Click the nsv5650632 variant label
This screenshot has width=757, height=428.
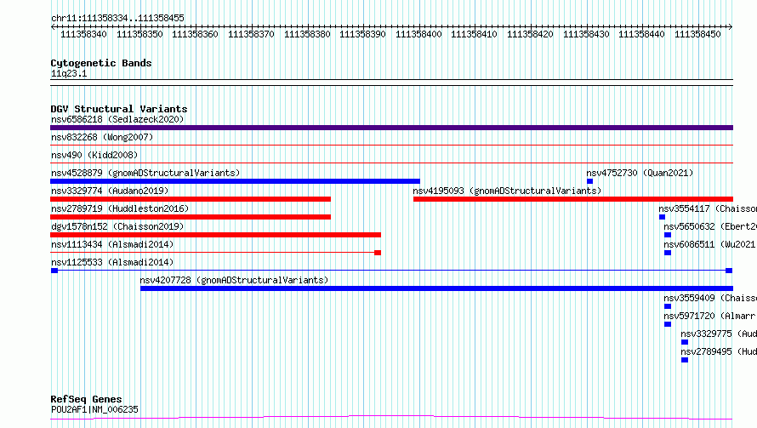710,226
